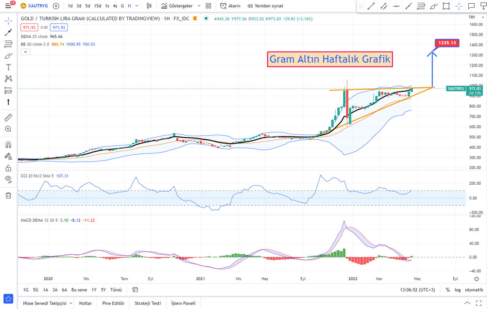Select the text tool in left sidebar
The width and height of the screenshot is (487, 309).
8,67
